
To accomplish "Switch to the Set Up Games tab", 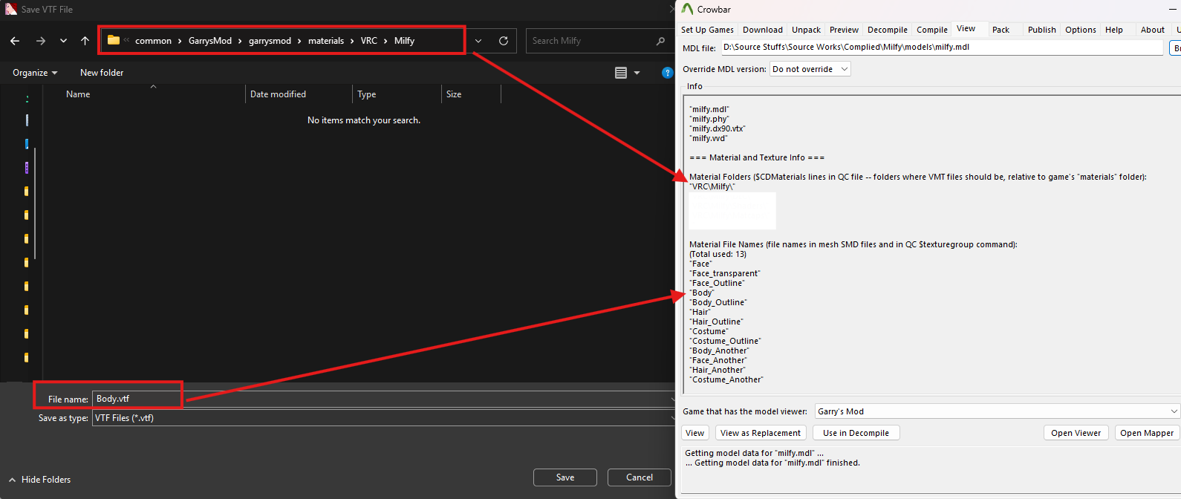I will coord(707,30).
